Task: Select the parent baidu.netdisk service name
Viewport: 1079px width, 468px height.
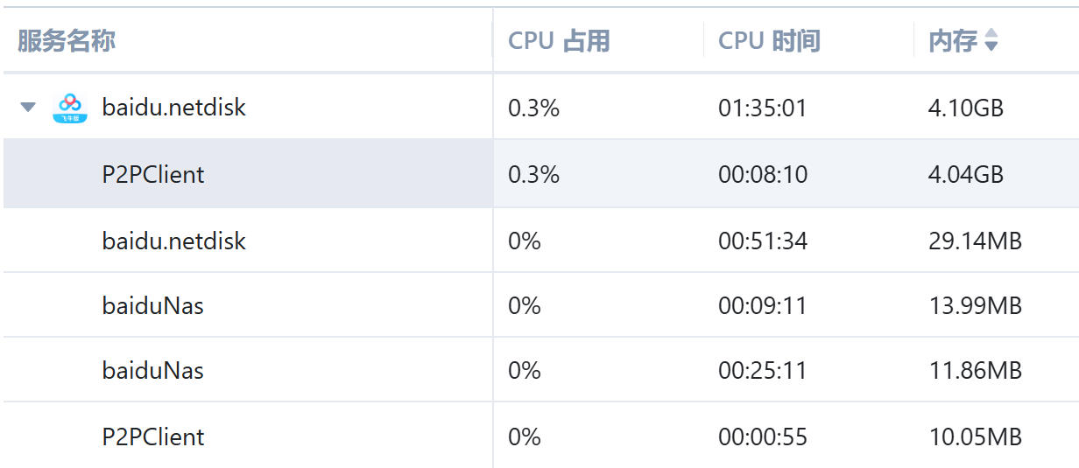Action: click(x=174, y=108)
